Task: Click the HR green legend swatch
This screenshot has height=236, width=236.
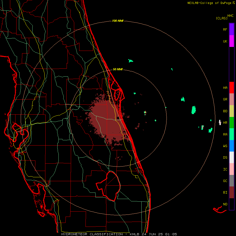Action: pyautogui.click(x=232, y=123)
